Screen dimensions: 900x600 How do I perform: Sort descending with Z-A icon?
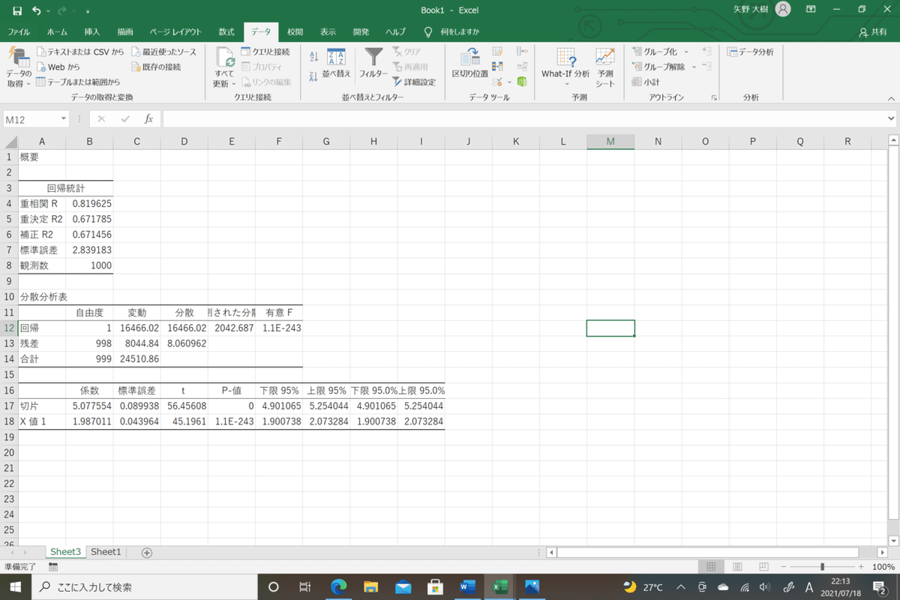point(314,76)
